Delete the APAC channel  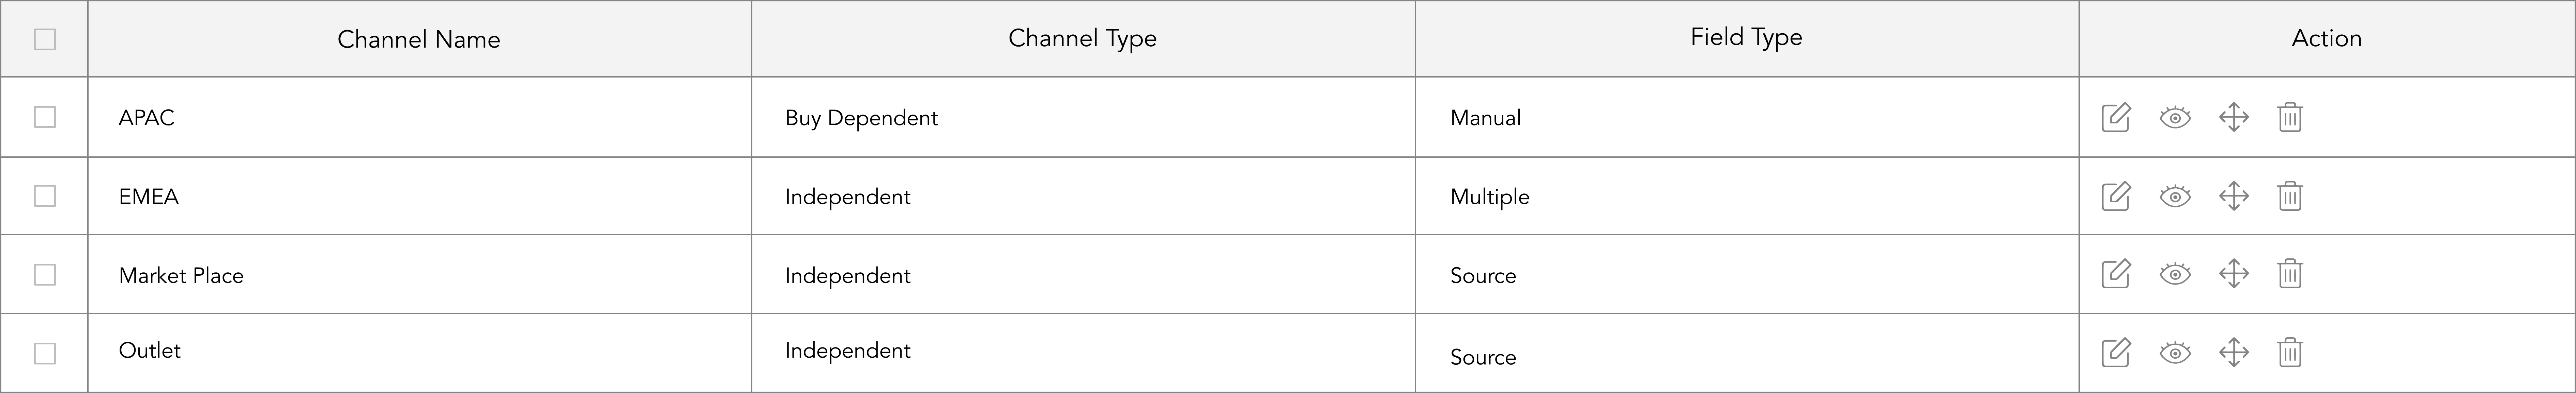2290,118
